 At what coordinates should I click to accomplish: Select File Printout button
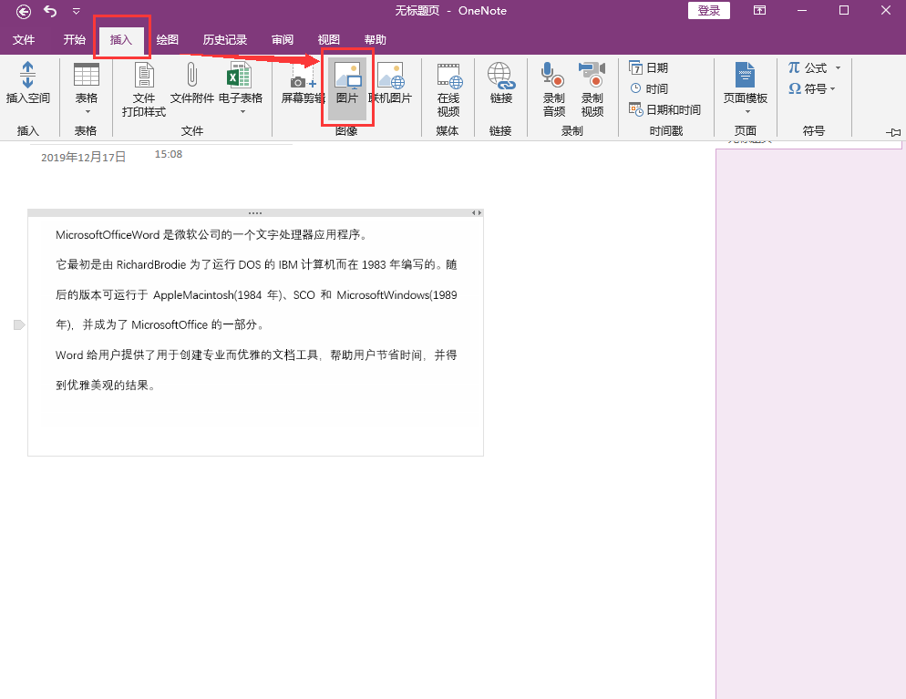coord(144,89)
